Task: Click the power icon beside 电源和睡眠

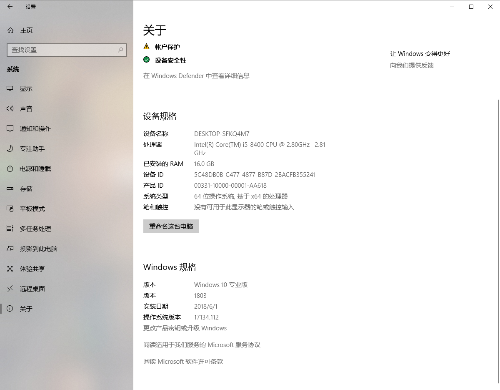Action: tap(10, 169)
